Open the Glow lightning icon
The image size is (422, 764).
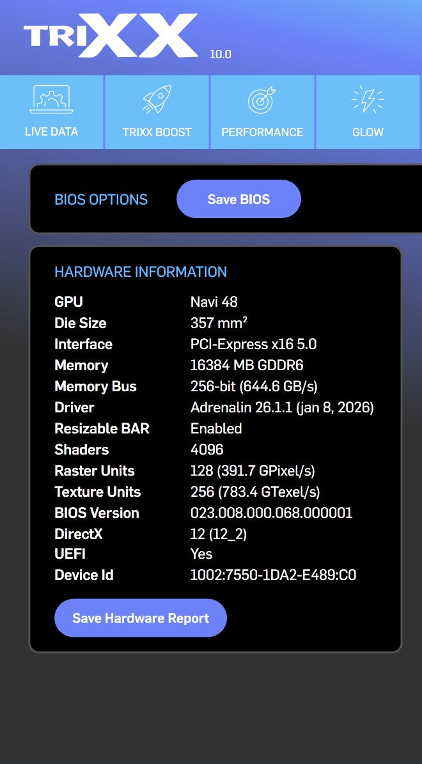(x=368, y=99)
